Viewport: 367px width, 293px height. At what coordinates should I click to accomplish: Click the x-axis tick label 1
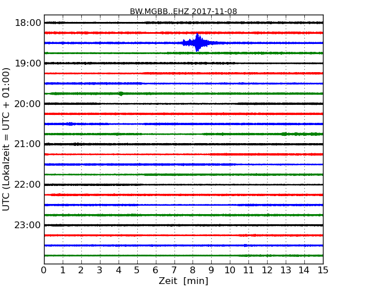[x=63, y=270]
